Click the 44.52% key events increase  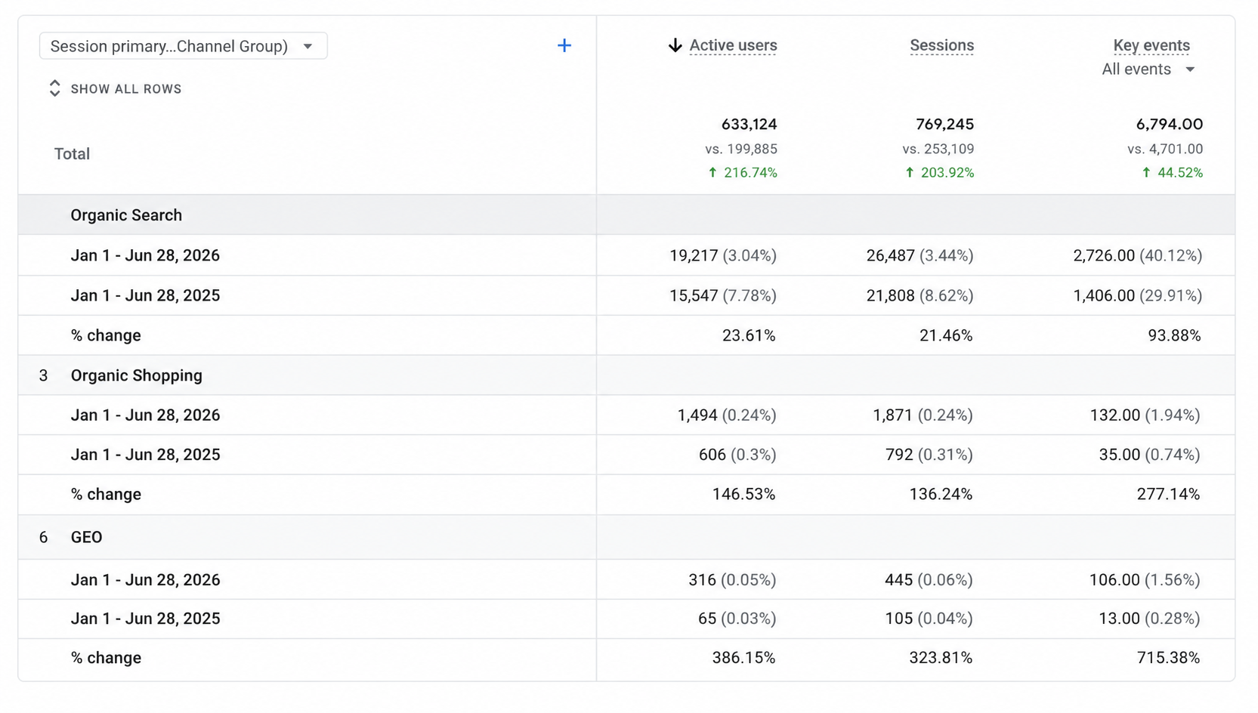tap(1172, 173)
